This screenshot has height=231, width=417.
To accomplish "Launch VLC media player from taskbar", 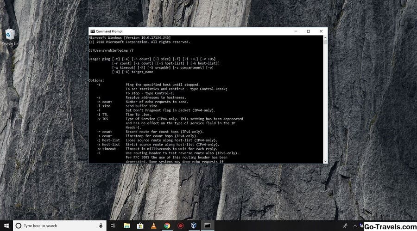I will [x=153, y=225].
